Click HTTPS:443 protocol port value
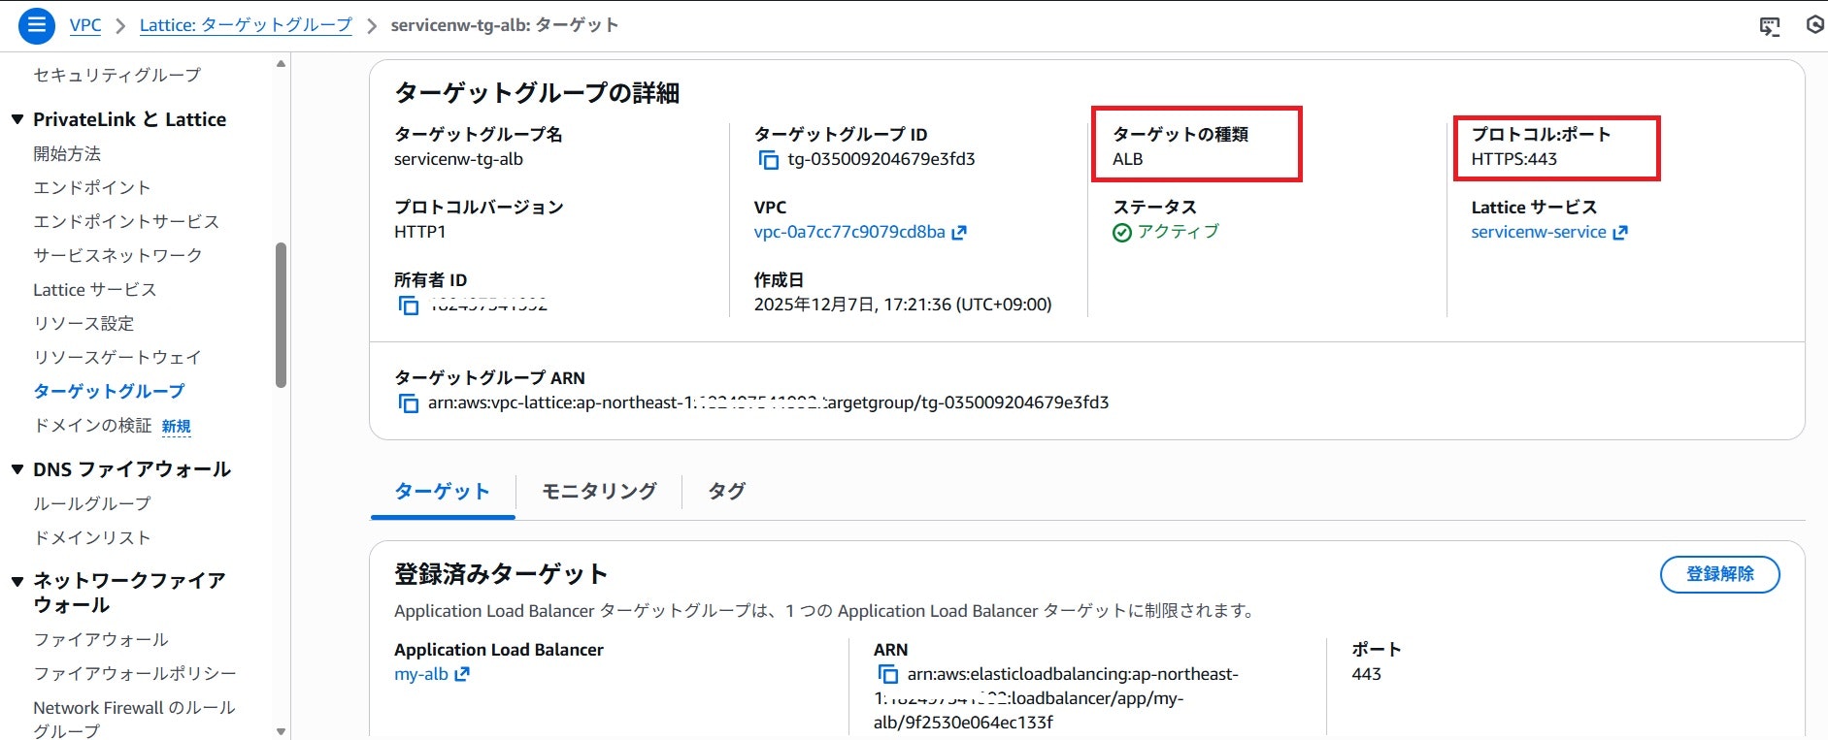1828x740 pixels. [1513, 159]
